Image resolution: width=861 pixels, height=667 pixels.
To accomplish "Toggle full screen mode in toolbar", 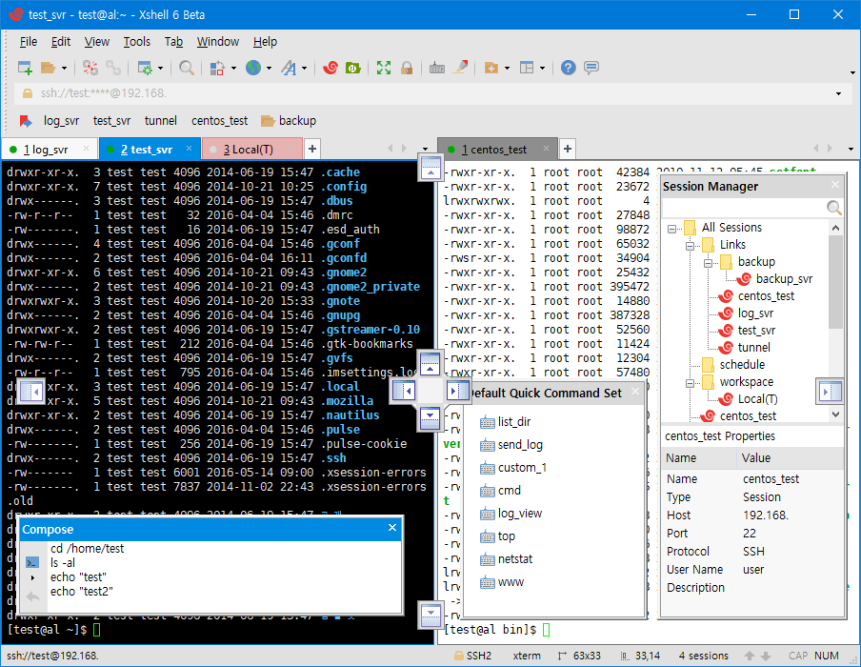I will (384, 68).
